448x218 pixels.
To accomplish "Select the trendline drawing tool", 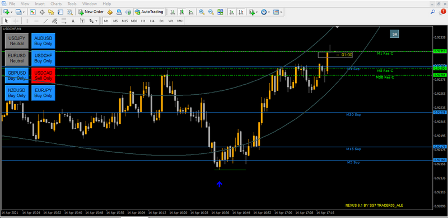I will [x=45, y=21].
